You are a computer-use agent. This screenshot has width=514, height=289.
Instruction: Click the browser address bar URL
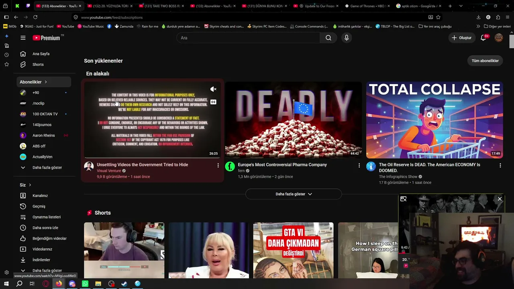pyautogui.click(x=112, y=17)
